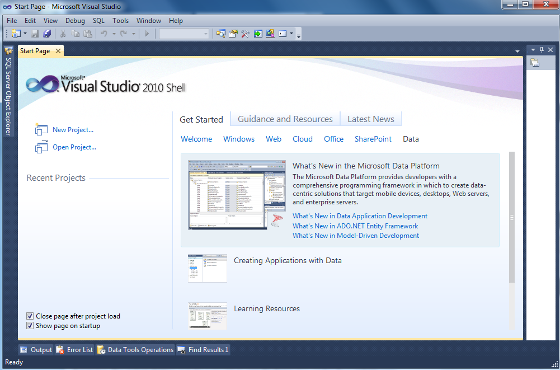The height and width of the screenshot is (370, 560).
Task: Open the Debug menu
Action: click(75, 21)
